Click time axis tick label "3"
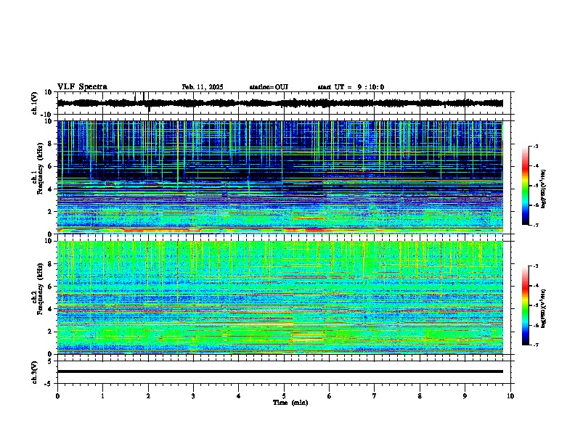Image resolution: width=575 pixels, height=444 pixels. tap(193, 396)
